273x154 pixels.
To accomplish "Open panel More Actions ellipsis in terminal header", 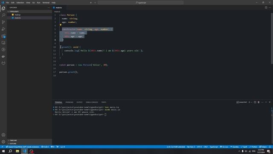I will point(262,102).
